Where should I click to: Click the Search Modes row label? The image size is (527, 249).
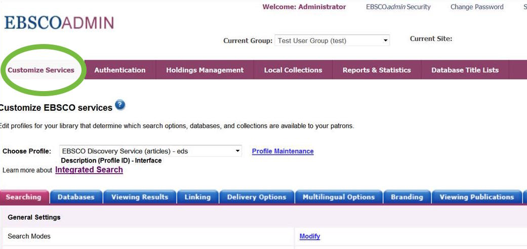29,236
